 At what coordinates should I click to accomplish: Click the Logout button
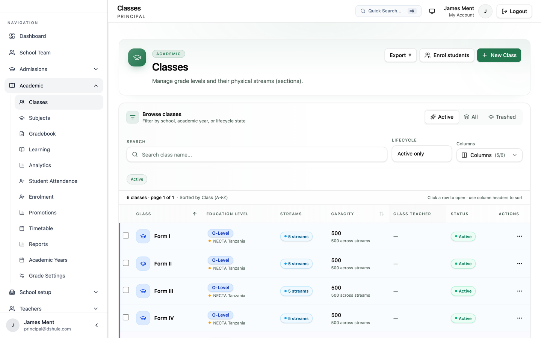click(x=514, y=11)
